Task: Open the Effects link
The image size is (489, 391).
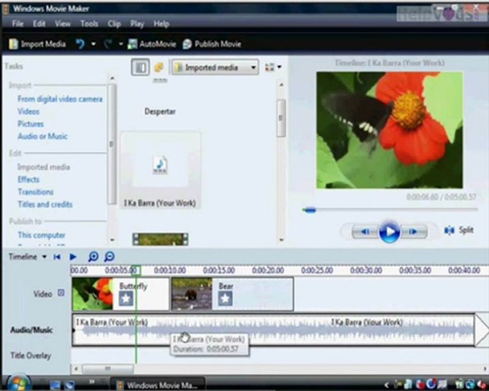Action: click(28, 179)
